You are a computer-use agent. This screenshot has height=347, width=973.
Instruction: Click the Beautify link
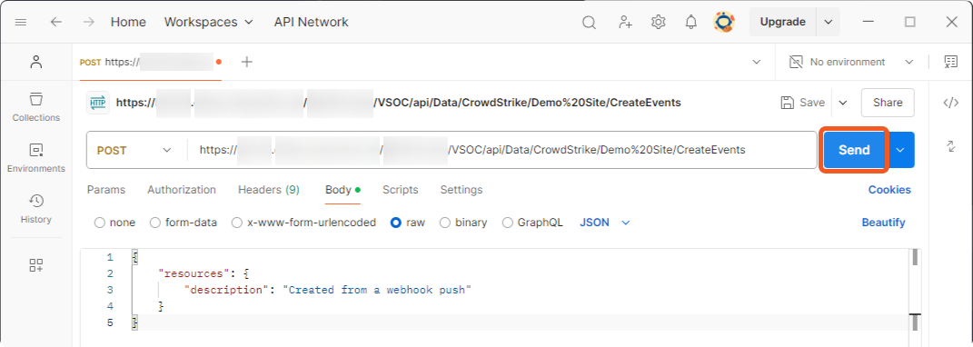click(883, 223)
